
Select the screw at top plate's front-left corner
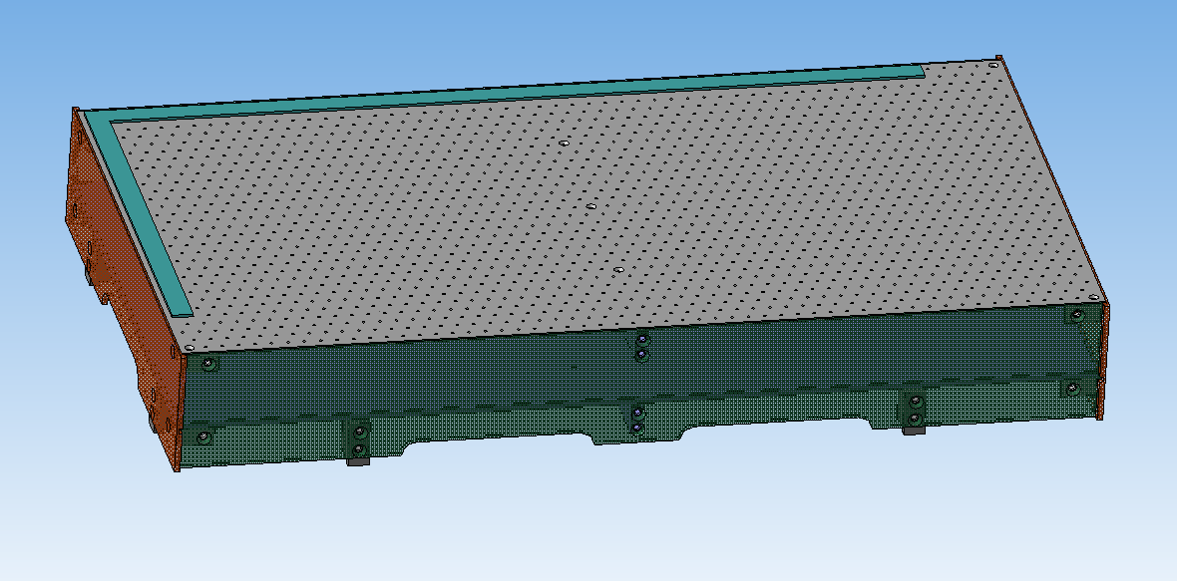pyautogui.click(x=189, y=348)
